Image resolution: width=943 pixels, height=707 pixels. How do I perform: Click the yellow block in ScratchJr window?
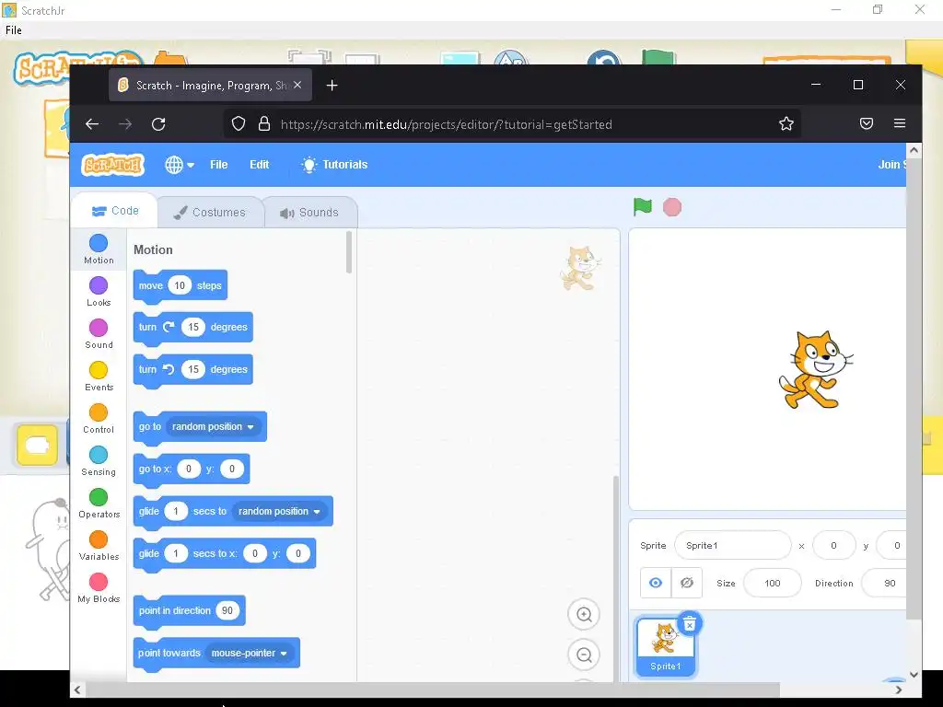[x=37, y=446]
